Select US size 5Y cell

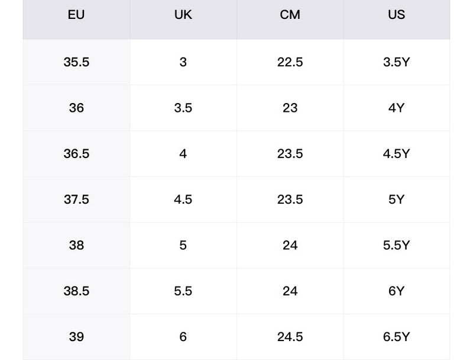pos(396,200)
